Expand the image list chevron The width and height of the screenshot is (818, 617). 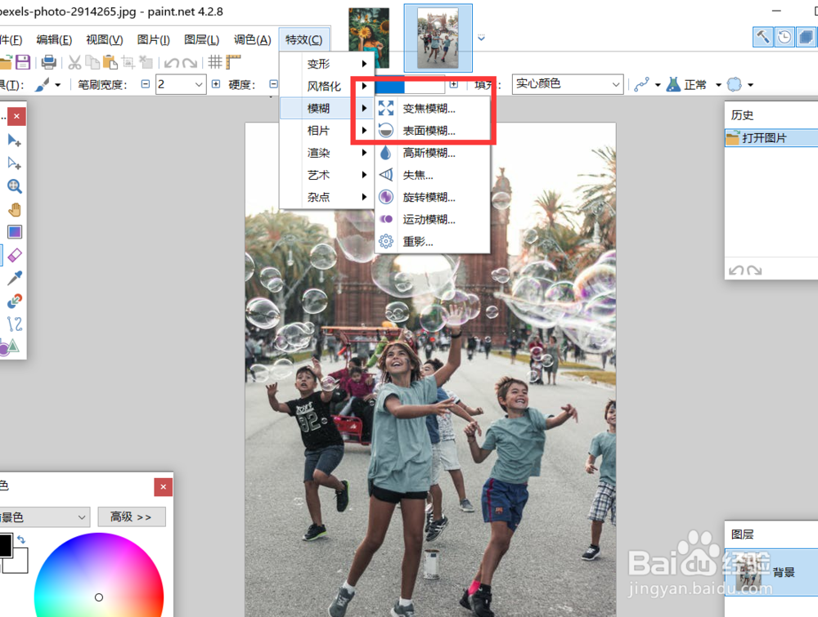point(481,38)
